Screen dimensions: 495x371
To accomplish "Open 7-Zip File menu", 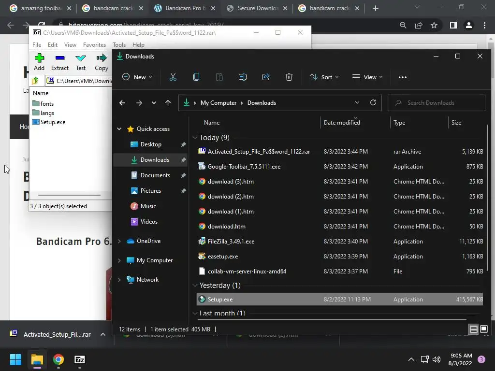I will 37,45.
